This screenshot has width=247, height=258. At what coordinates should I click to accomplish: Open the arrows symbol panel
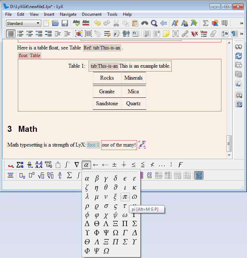coord(96,165)
